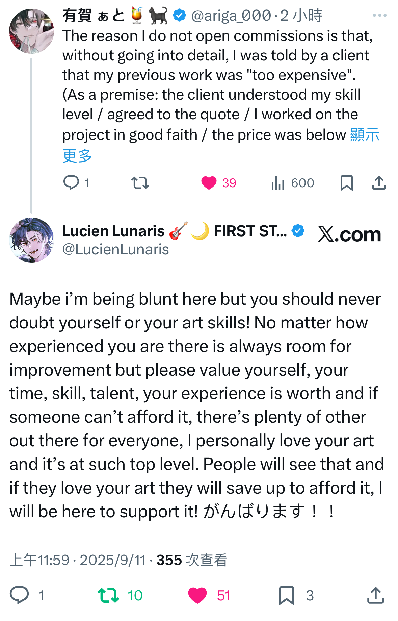View analytics for the 600-view tweet
Screen dimensions: 398x621
278,183
